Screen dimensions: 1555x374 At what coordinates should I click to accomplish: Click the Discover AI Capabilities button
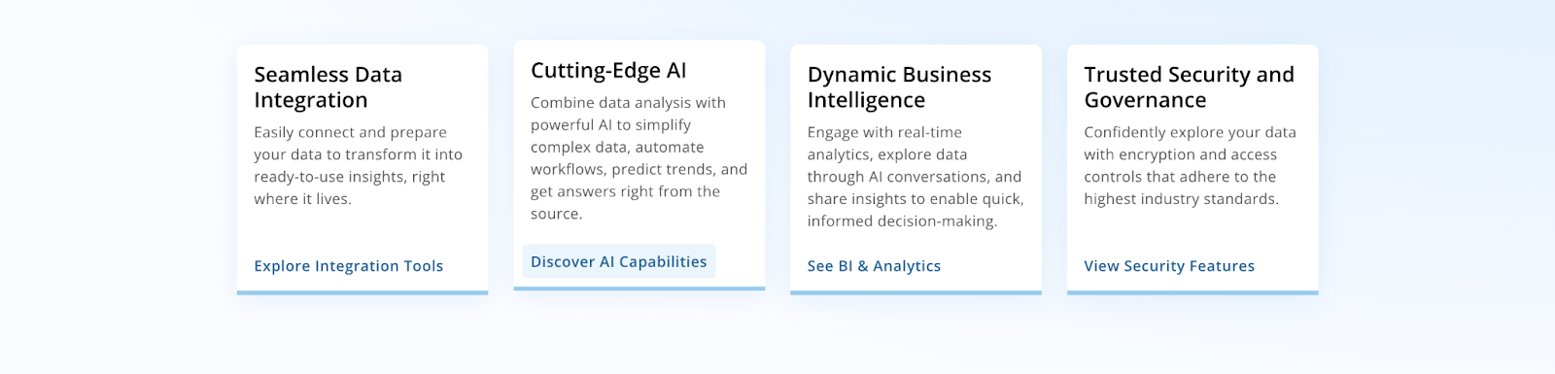(x=619, y=261)
